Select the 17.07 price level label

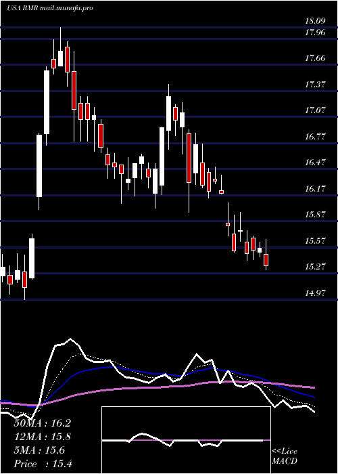pyautogui.click(x=315, y=110)
